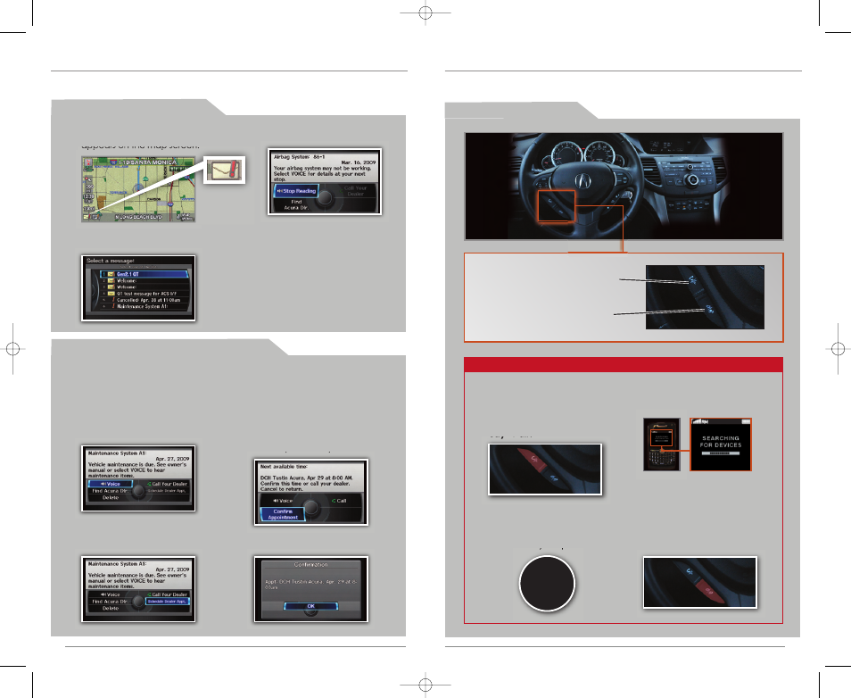Click "Next available time:" heading text
851x698 pixels.
click(284, 467)
